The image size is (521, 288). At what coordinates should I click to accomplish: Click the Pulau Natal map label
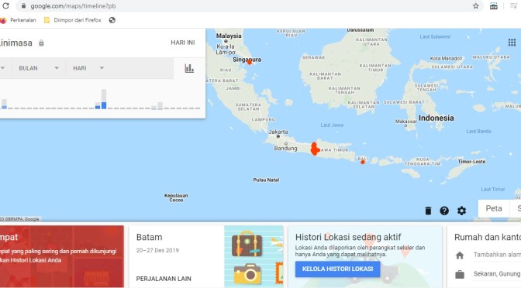[x=266, y=180]
